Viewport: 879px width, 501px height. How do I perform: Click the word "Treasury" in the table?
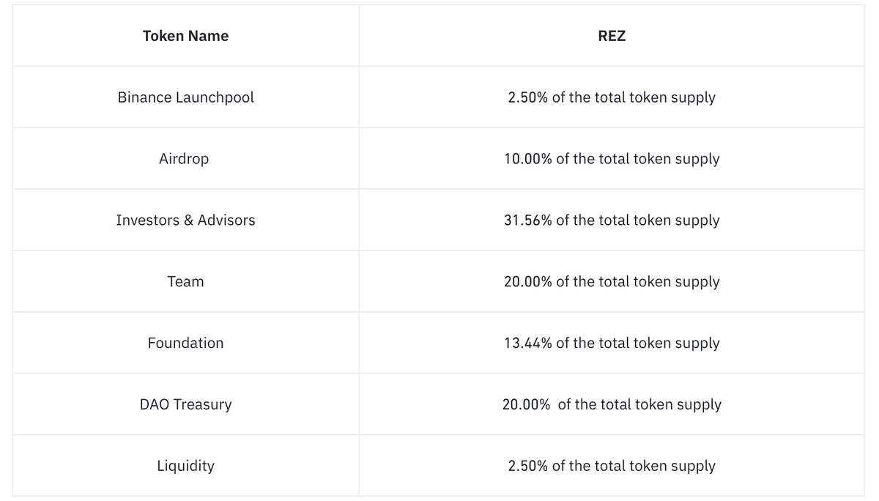pos(202,404)
